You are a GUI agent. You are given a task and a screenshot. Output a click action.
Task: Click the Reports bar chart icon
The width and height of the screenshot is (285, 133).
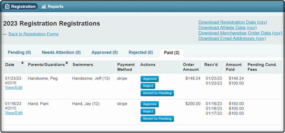[44, 6]
